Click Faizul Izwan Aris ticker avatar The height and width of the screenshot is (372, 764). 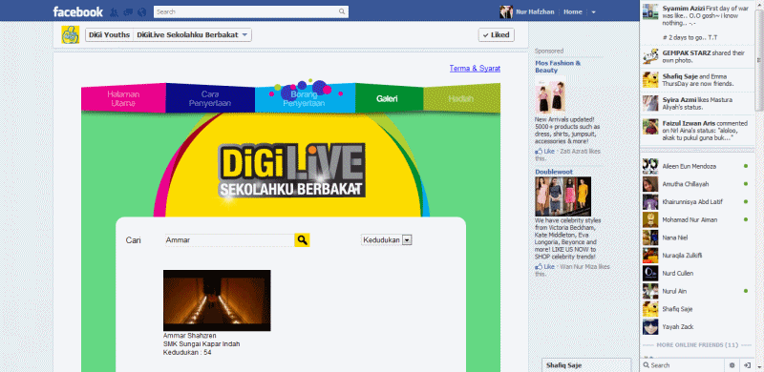pyautogui.click(x=650, y=127)
